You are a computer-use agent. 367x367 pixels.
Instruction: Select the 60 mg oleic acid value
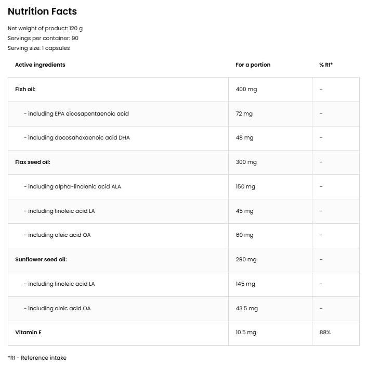(244, 235)
